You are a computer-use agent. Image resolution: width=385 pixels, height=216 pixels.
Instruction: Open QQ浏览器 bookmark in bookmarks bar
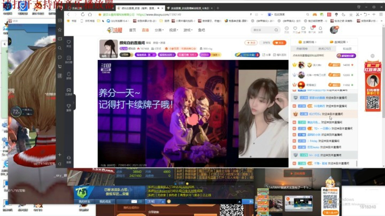point(117,21)
